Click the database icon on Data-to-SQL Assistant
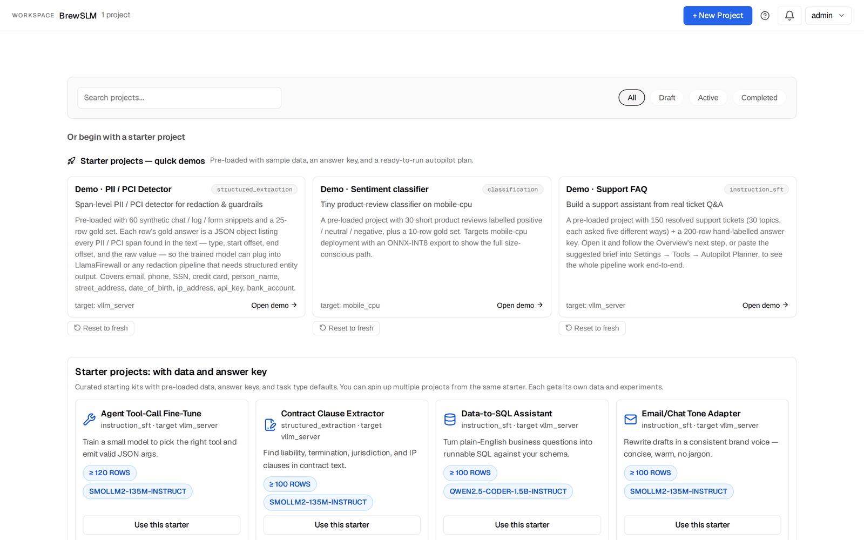Image resolution: width=864 pixels, height=540 pixels. pyautogui.click(x=450, y=419)
